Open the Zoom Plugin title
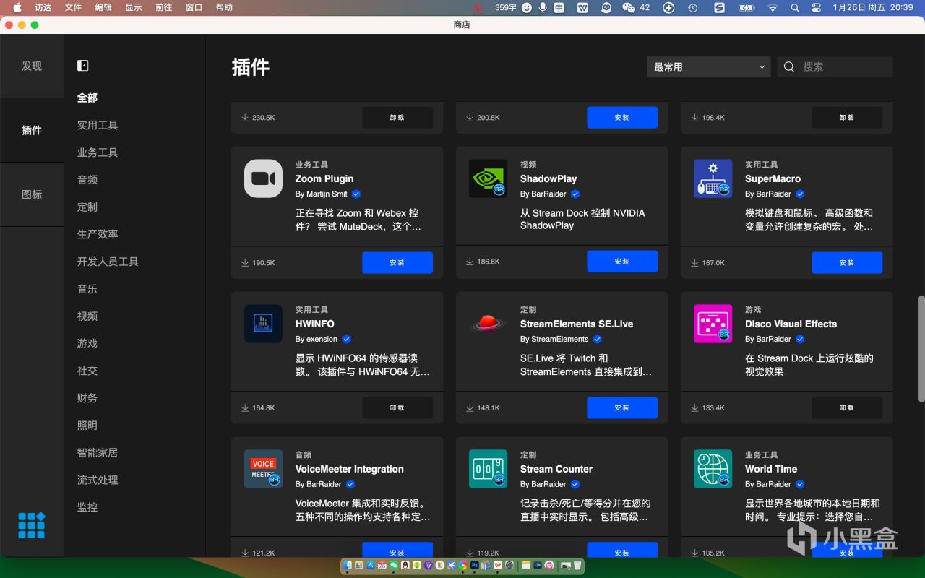925x578 pixels. pyautogui.click(x=324, y=178)
